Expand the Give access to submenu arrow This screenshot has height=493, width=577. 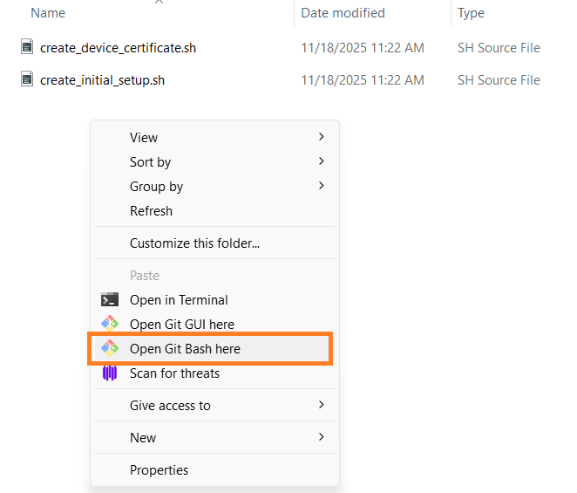321,405
